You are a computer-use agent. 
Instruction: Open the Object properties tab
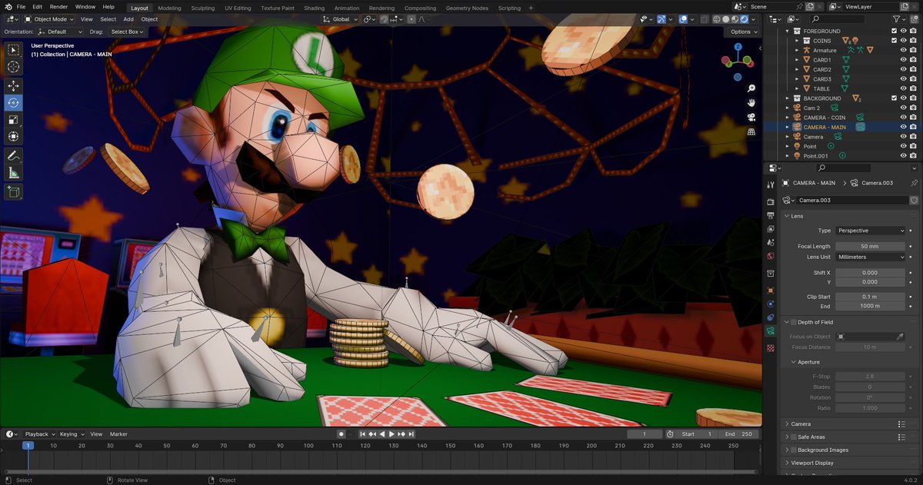(771, 291)
